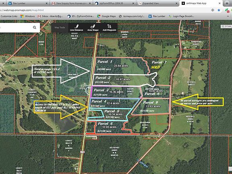
Task: Choose the Add Waypoint tool
Action: pos(109,28)
